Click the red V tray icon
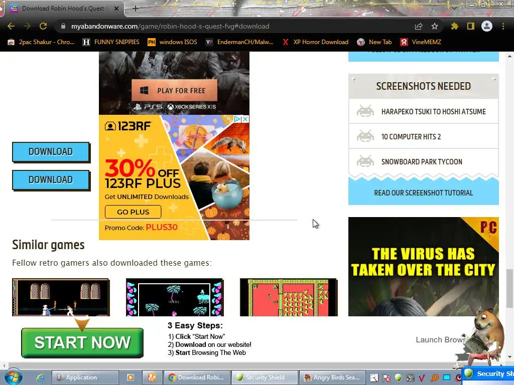Screen dimensions: 514x385 [422, 378]
